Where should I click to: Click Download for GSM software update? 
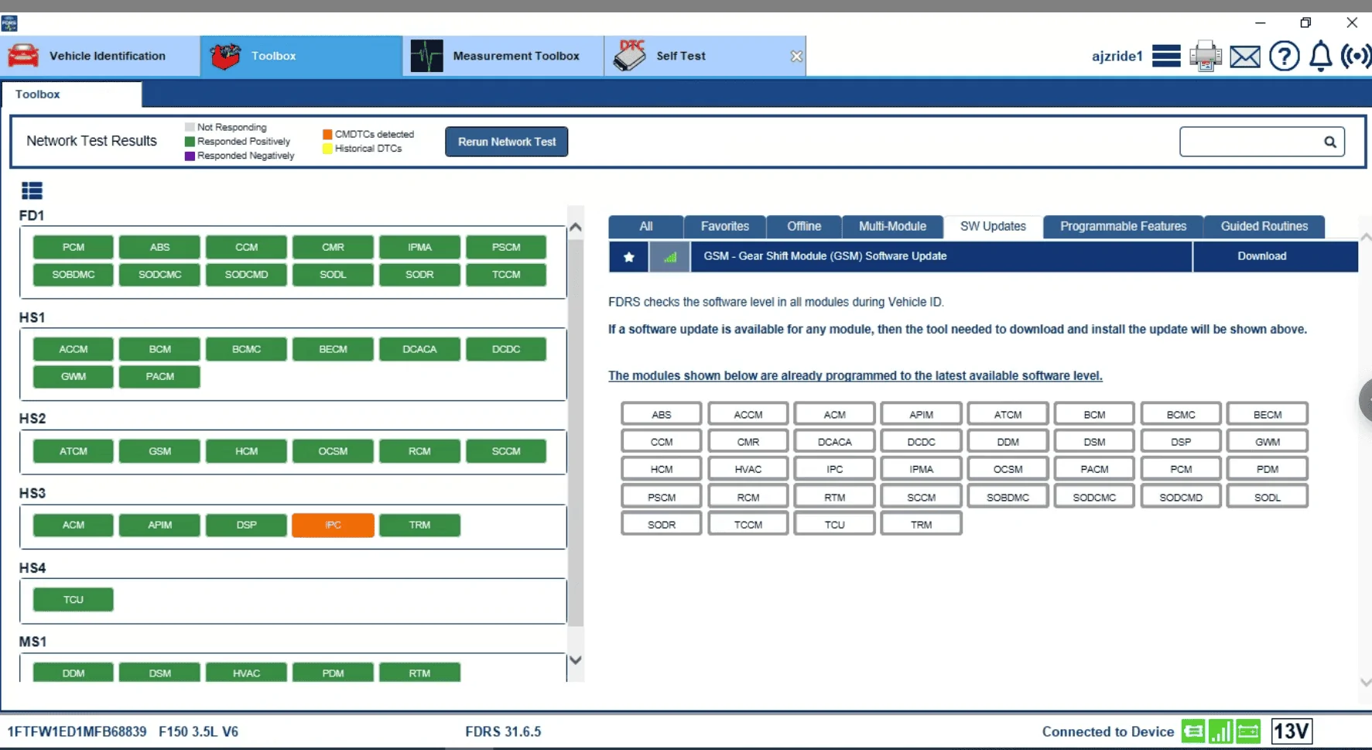(1275, 257)
